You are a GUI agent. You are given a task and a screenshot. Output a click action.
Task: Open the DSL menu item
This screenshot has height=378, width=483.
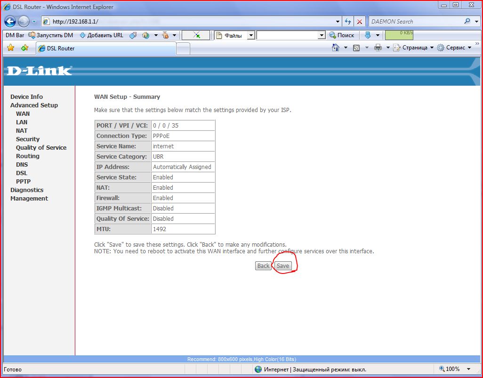[x=22, y=173]
